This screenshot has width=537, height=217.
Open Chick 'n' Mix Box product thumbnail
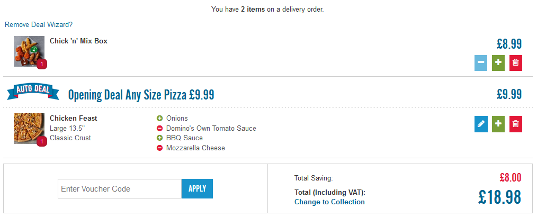[x=29, y=51]
